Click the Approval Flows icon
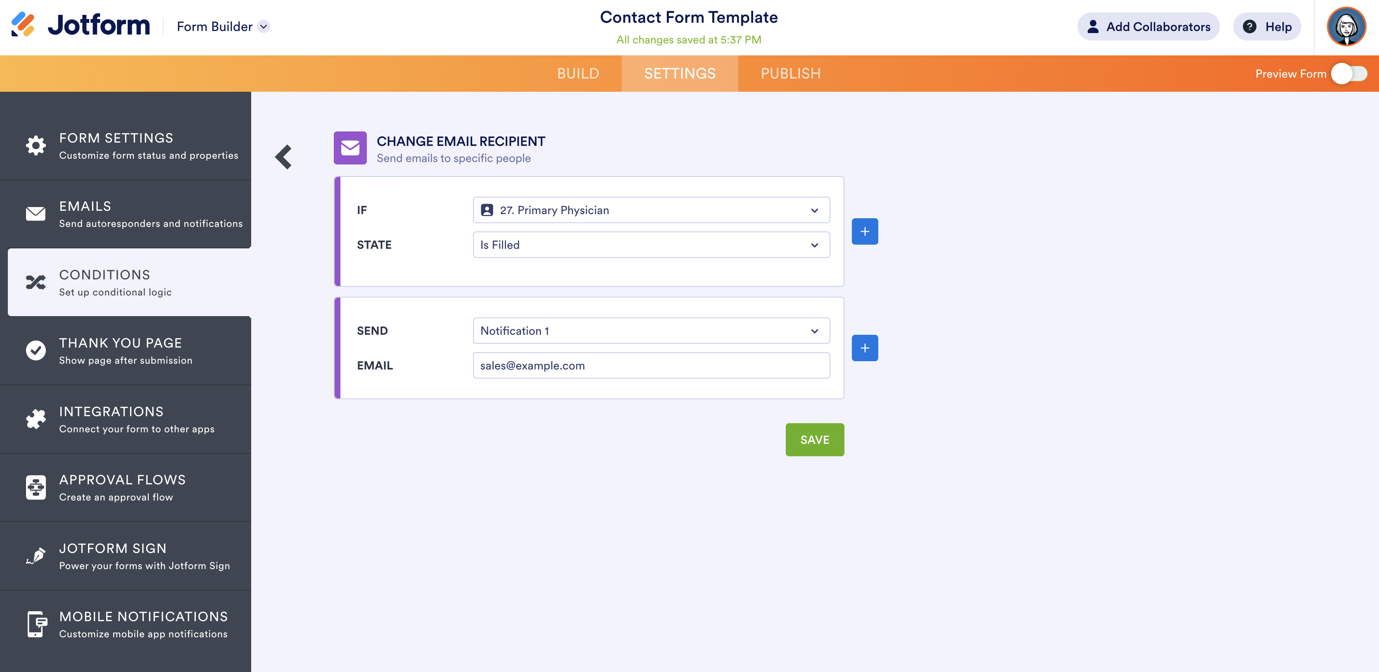The height and width of the screenshot is (672, 1379). tap(36, 488)
